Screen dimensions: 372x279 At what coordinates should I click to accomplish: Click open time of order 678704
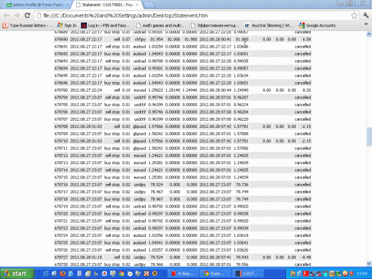86,98
